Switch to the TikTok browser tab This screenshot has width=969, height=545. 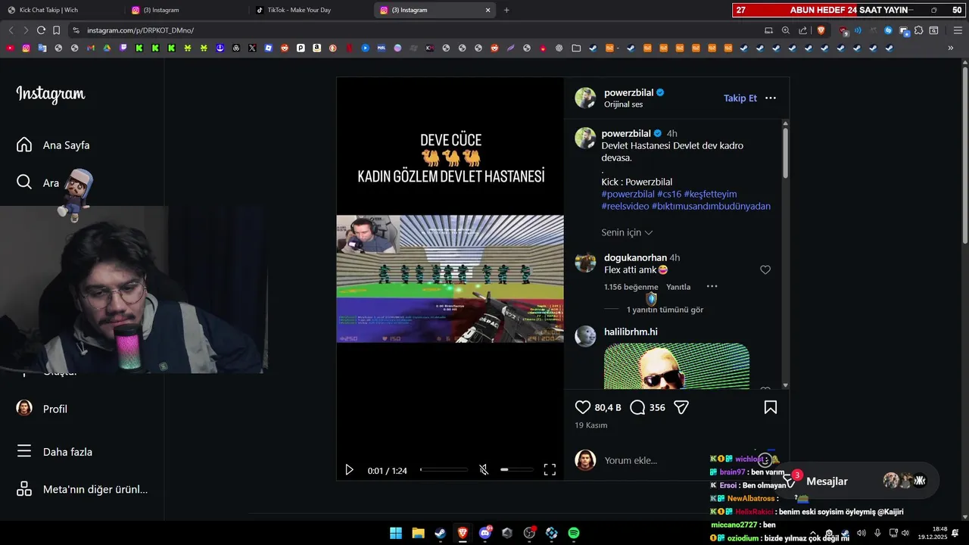pyautogui.click(x=310, y=10)
